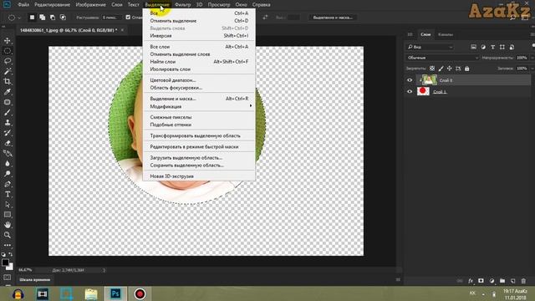Delete layer with trash icon
Viewport: 535px width, 301px height.
click(523, 281)
